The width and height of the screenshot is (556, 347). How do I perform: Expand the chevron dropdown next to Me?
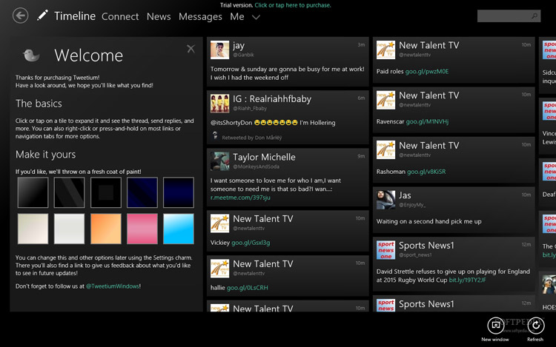tap(256, 17)
